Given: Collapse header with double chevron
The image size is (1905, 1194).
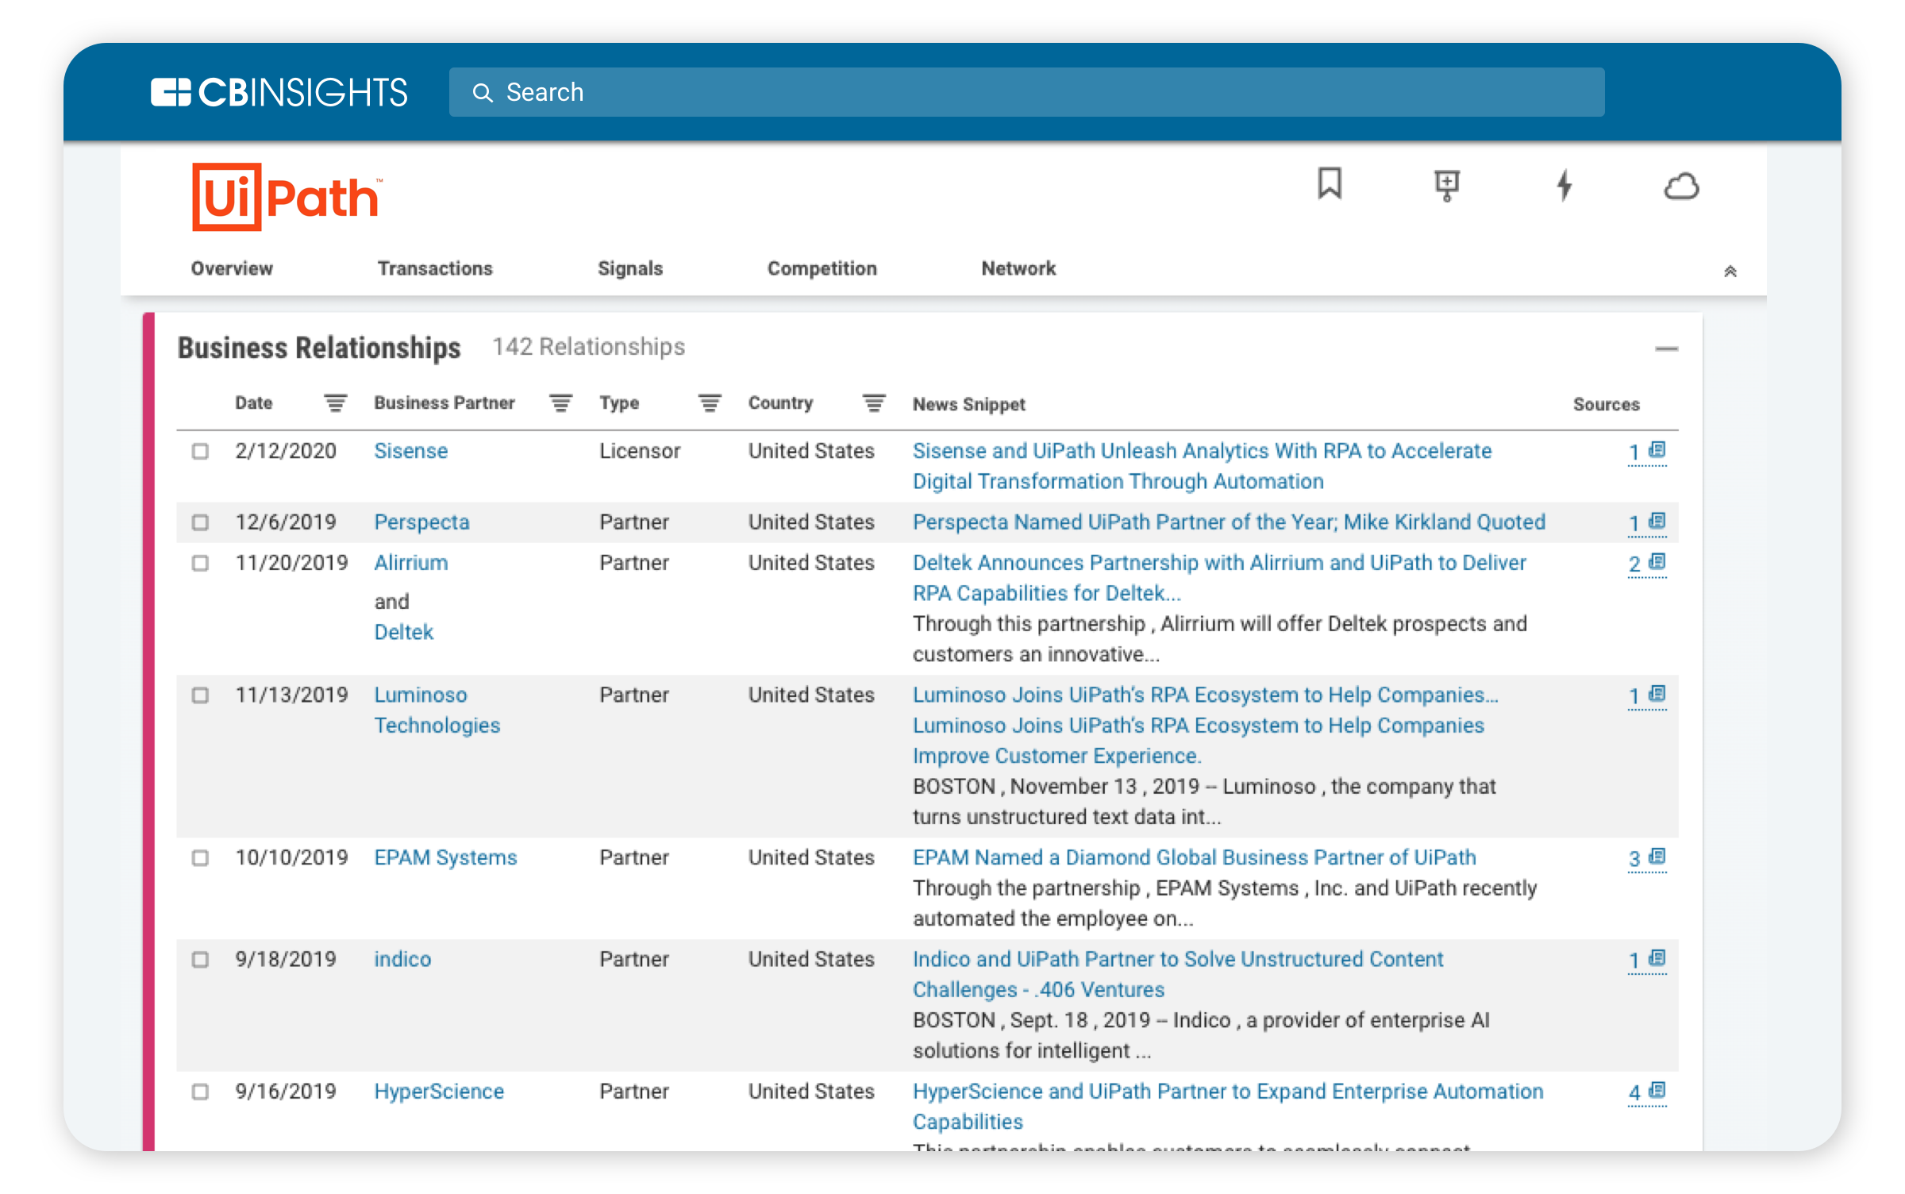Looking at the screenshot, I should (x=1730, y=271).
